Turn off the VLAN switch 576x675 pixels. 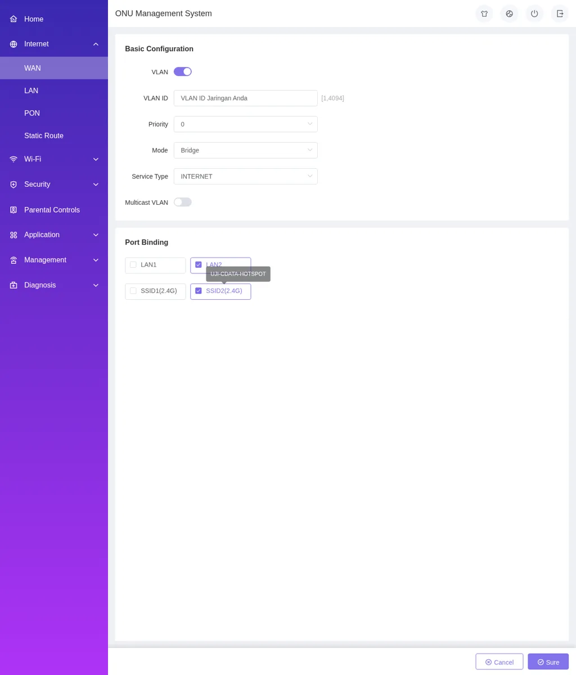pyautogui.click(x=183, y=71)
